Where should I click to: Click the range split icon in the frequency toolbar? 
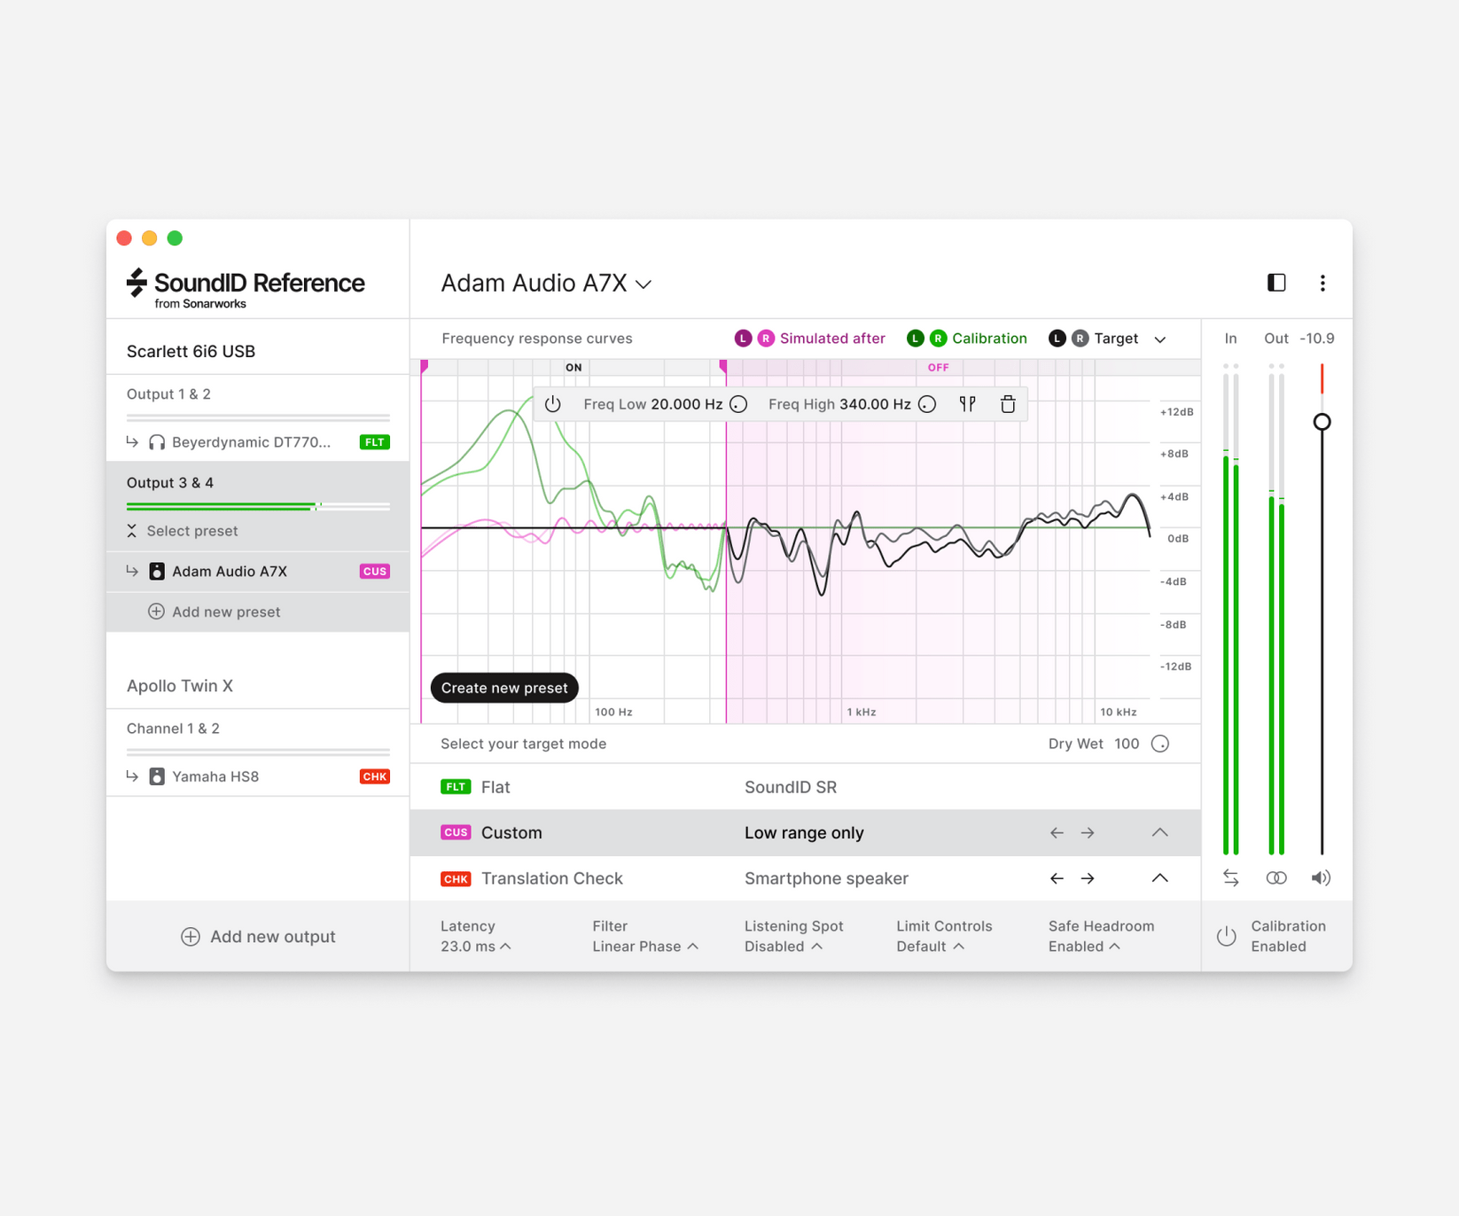pyautogui.click(x=967, y=404)
